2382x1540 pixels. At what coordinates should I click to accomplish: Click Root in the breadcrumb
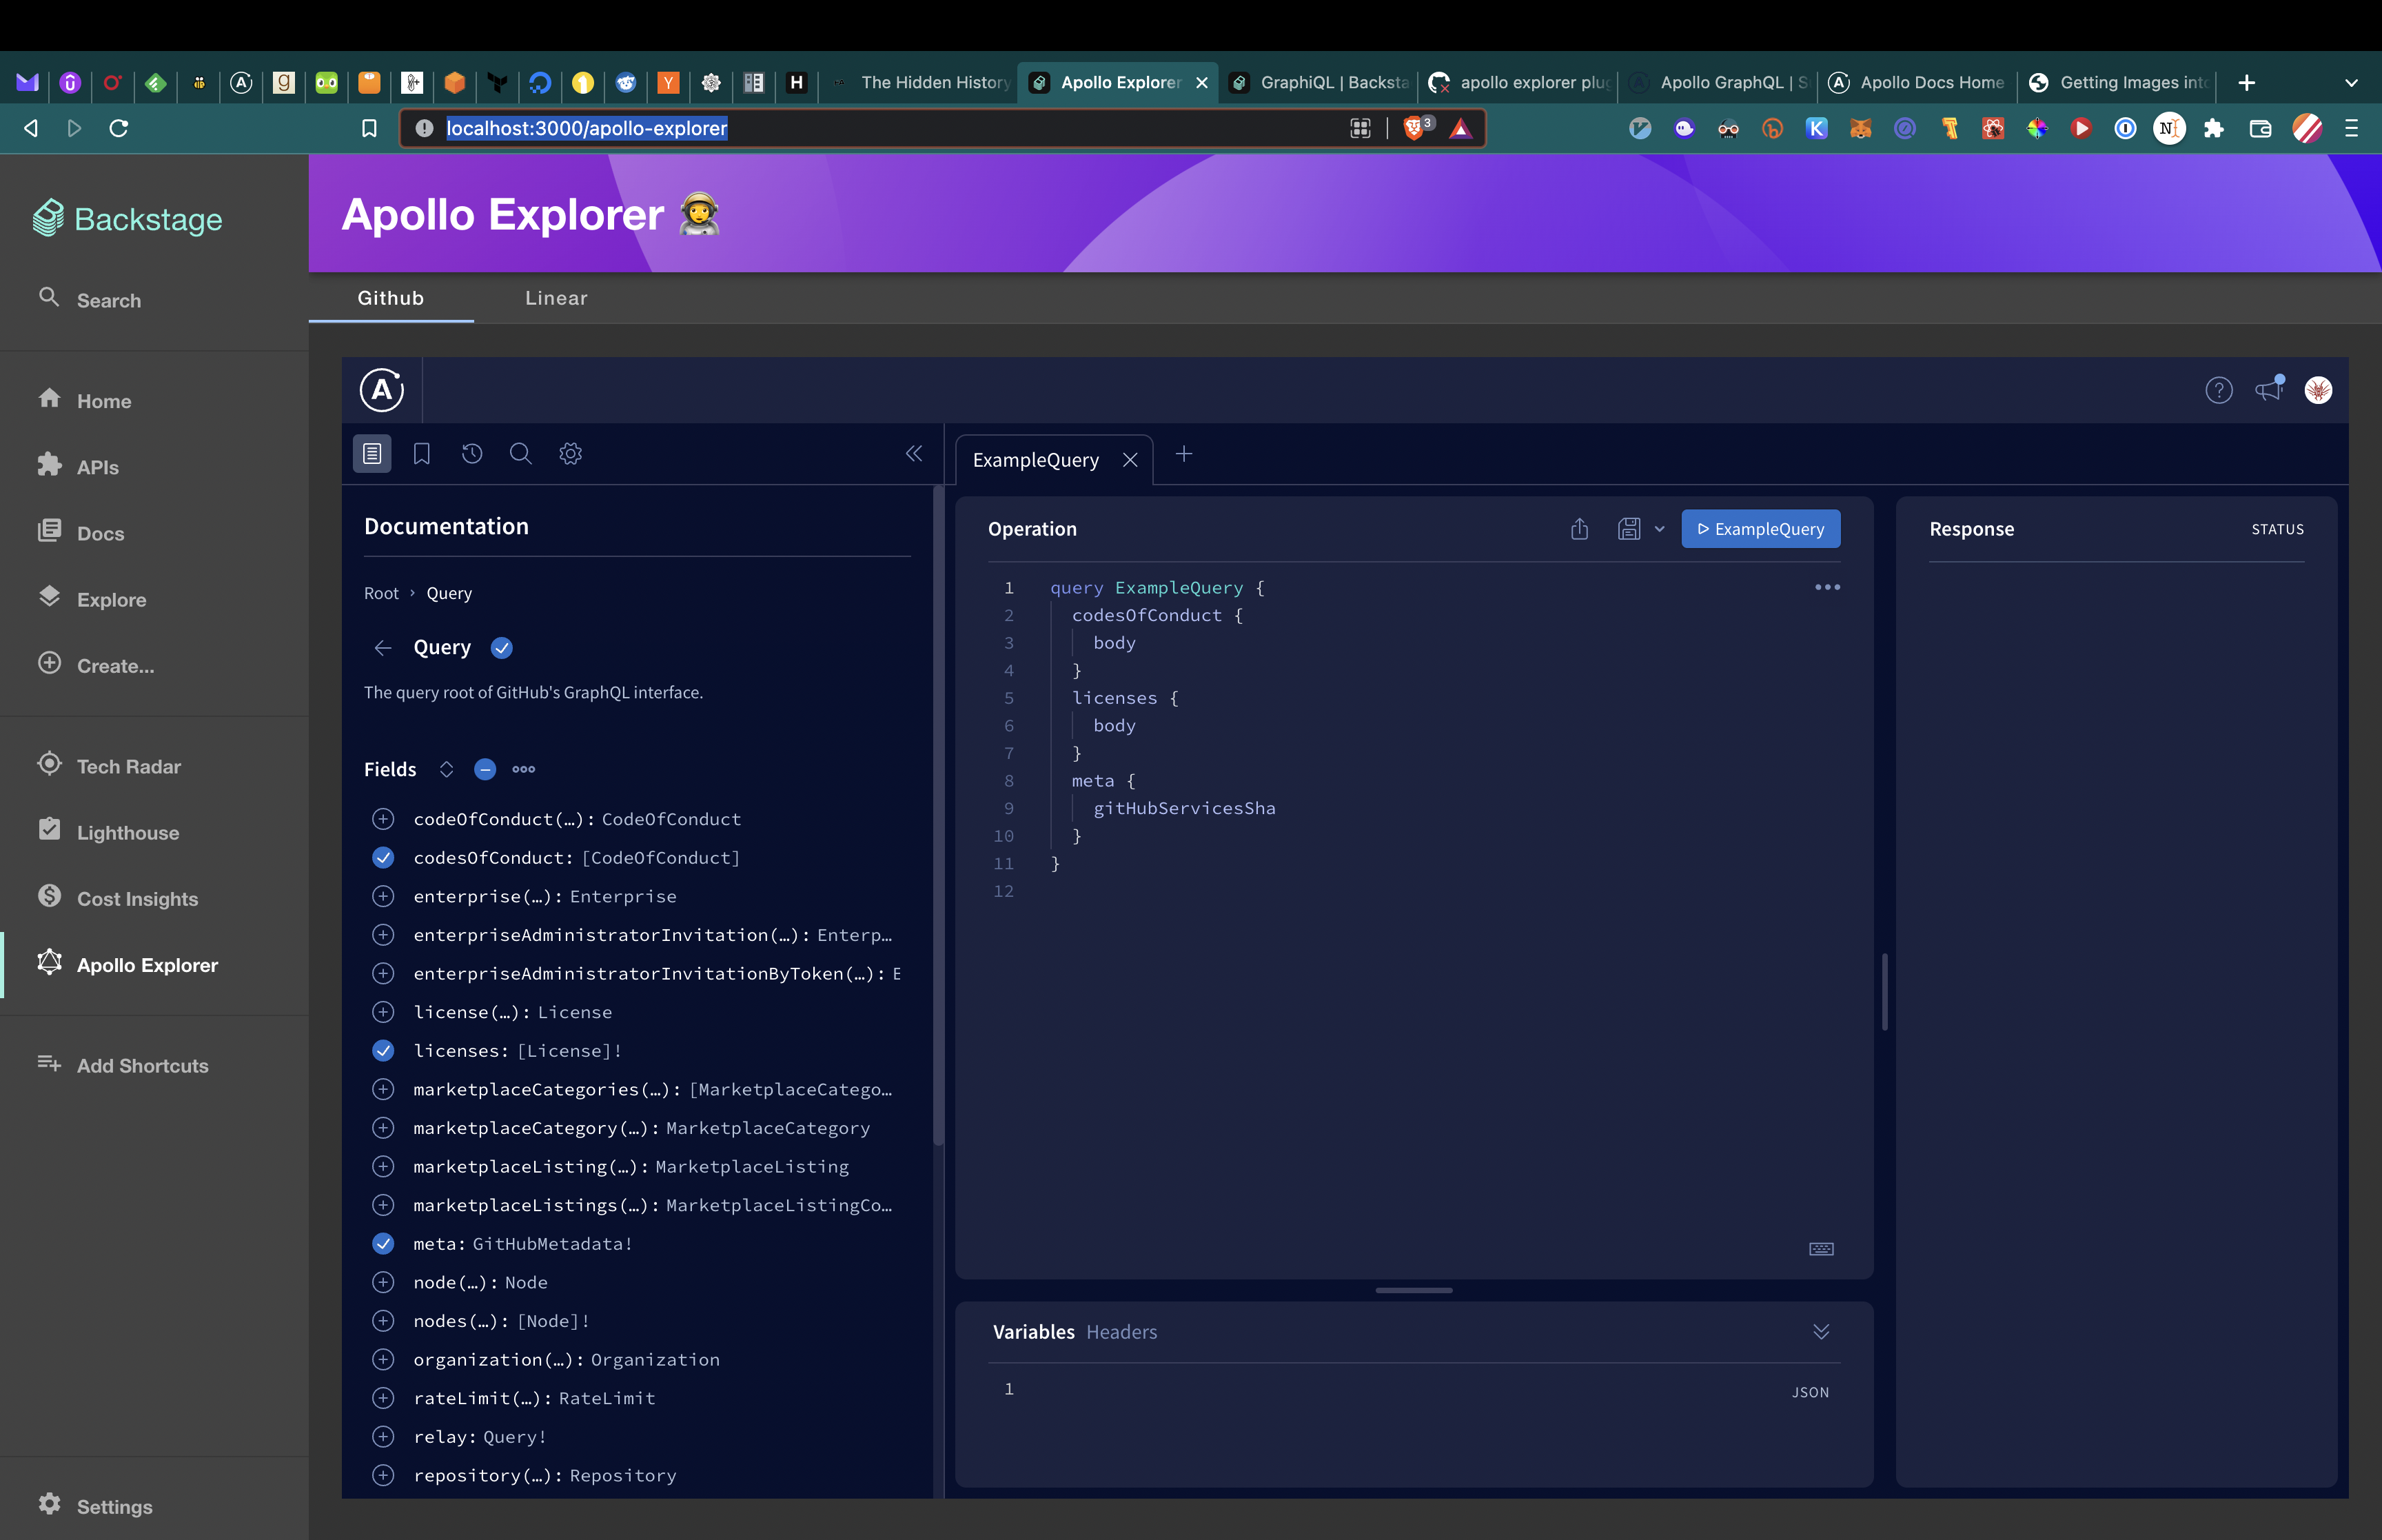tap(381, 593)
